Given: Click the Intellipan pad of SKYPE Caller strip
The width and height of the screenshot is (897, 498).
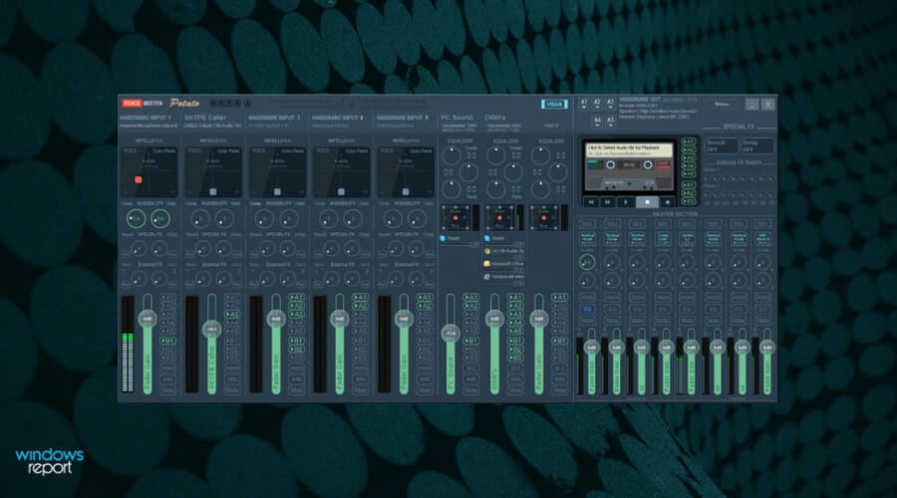Looking at the screenshot, I should [213, 172].
